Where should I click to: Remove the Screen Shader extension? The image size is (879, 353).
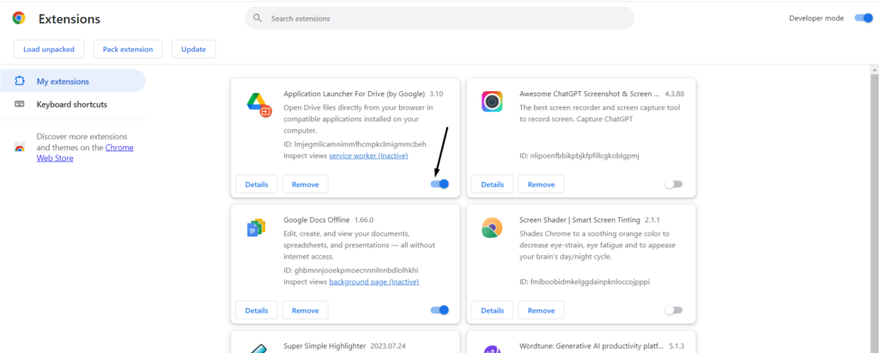pyautogui.click(x=541, y=310)
